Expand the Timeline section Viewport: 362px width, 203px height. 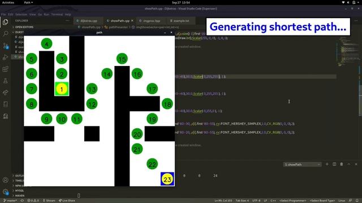point(18,180)
